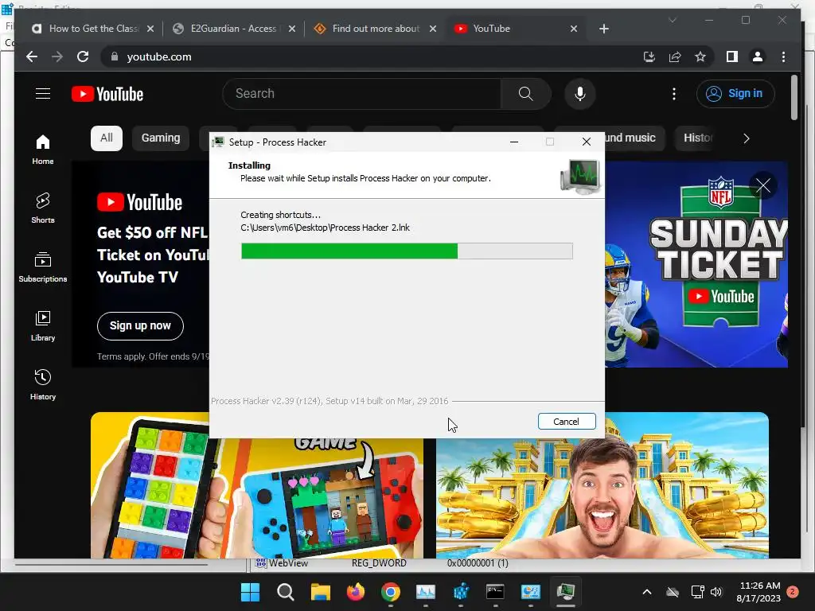Go to Home in YouTube sidebar
The image size is (815, 611).
[x=43, y=149]
